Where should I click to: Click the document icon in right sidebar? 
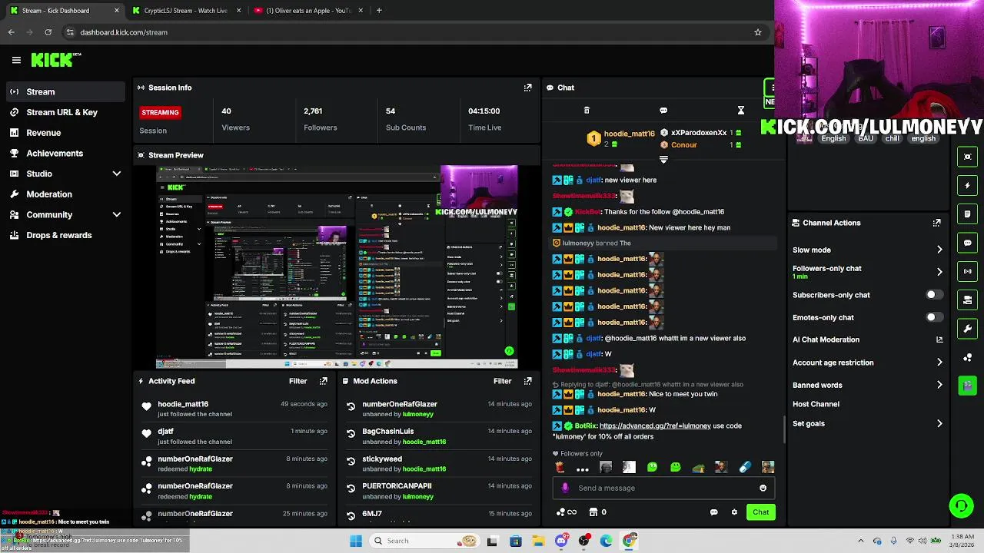(967, 214)
